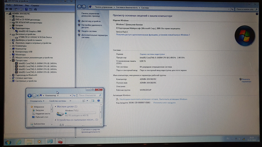Click the Show/Hide console tree toolbar icon
This screenshot has height=147, width=262.
(16, 9)
